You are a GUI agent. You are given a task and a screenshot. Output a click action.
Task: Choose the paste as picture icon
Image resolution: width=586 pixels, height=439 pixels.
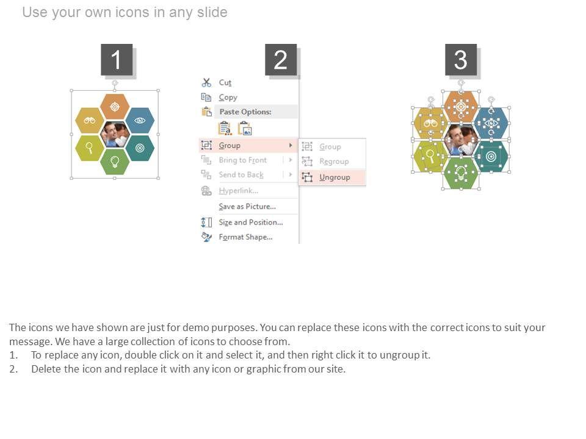coord(245,128)
